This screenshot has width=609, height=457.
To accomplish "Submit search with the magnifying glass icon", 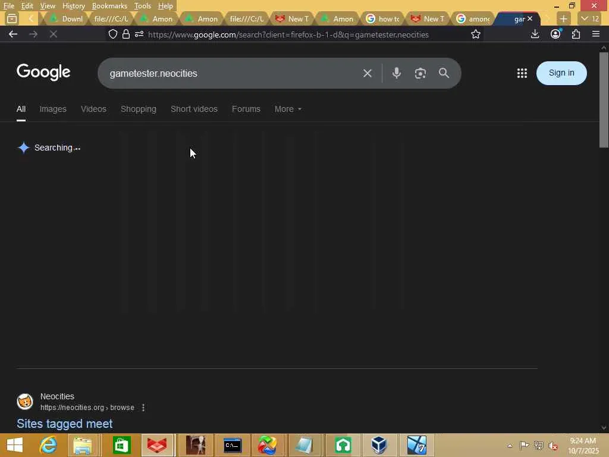I will point(444,73).
